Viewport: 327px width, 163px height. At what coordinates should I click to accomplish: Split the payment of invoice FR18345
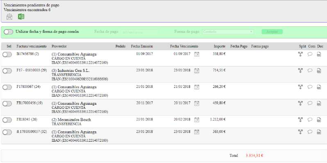point(300,119)
